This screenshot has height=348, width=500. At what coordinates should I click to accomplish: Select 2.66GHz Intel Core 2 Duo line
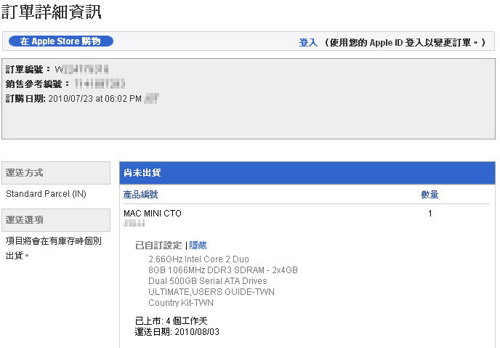coord(198,259)
